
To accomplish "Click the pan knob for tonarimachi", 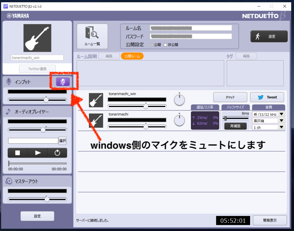I will tap(179, 120).
